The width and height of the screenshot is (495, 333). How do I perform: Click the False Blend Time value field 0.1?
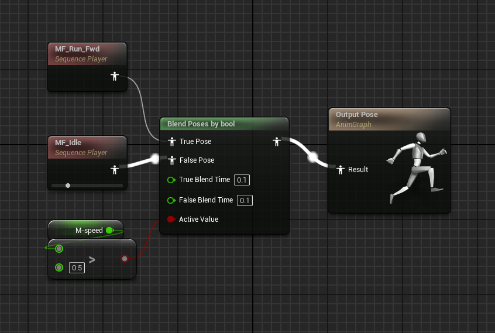[245, 200]
